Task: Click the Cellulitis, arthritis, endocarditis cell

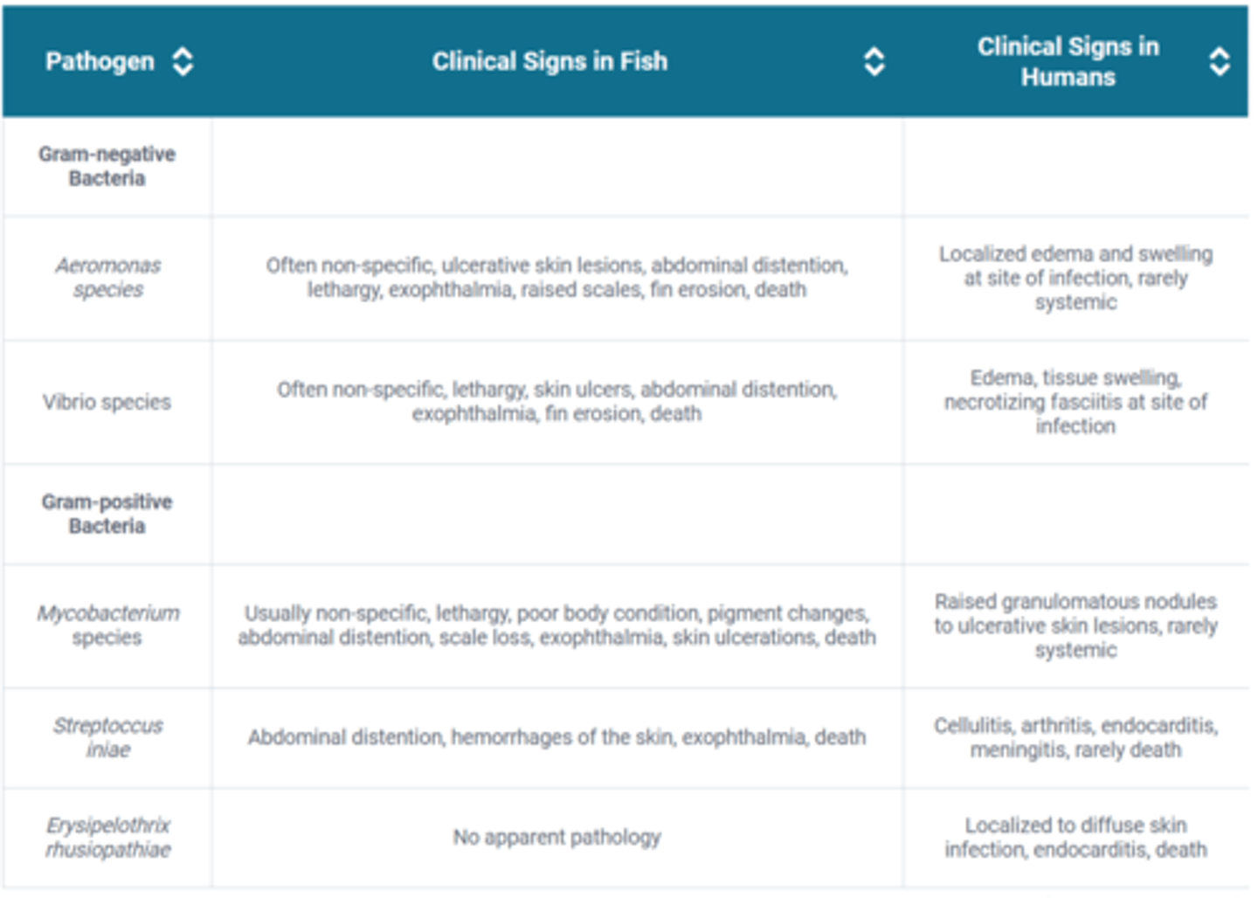Action: click(1075, 737)
